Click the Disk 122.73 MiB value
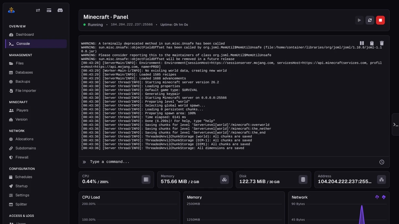 pyautogui.click(x=252, y=181)
